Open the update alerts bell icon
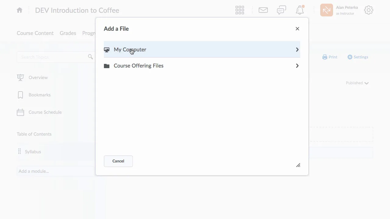Viewport: 390px width, 219px height. click(x=300, y=10)
